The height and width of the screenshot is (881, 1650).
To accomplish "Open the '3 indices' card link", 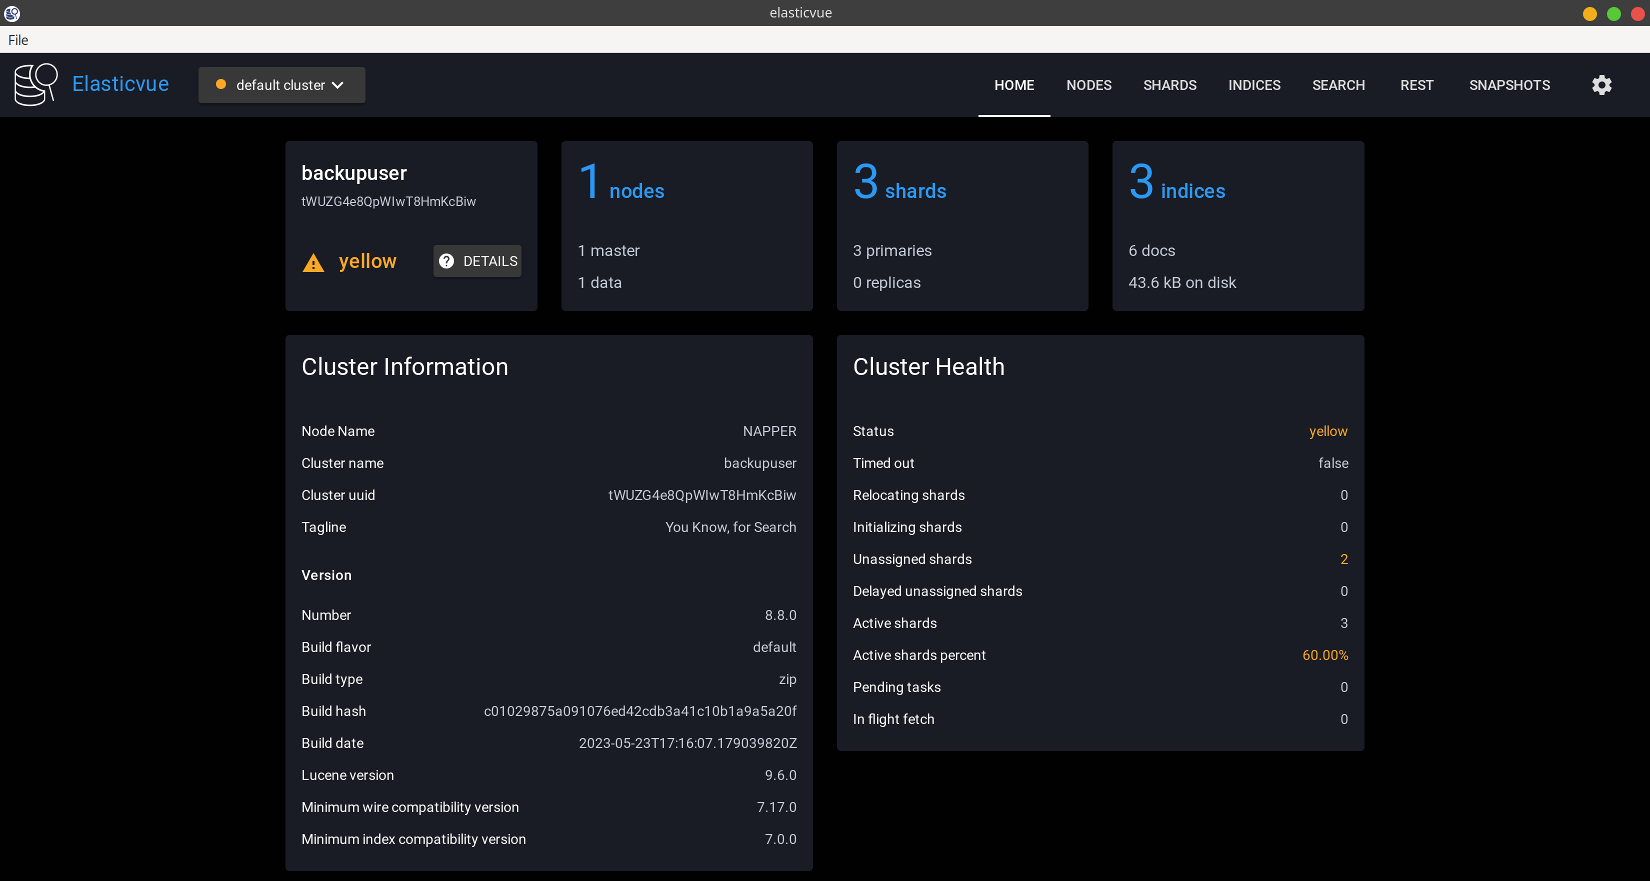I will click(1176, 182).
